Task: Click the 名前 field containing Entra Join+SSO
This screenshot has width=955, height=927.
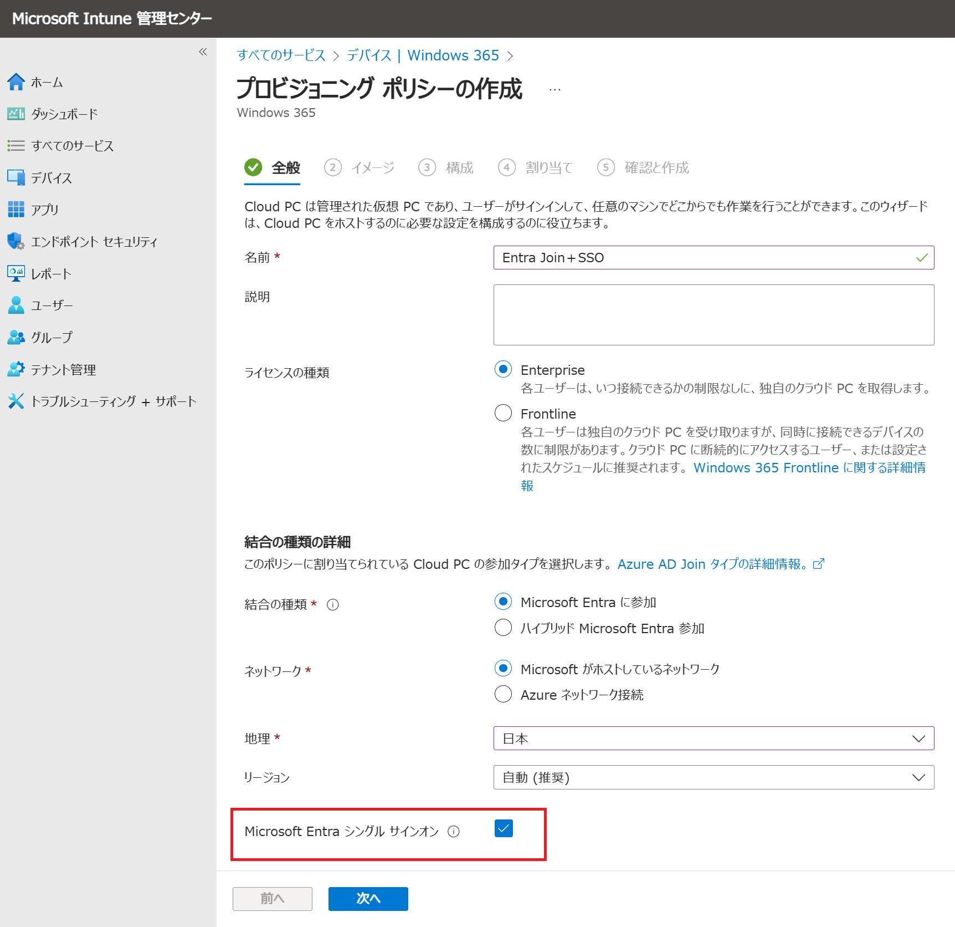Action: (x=713, y=258)
